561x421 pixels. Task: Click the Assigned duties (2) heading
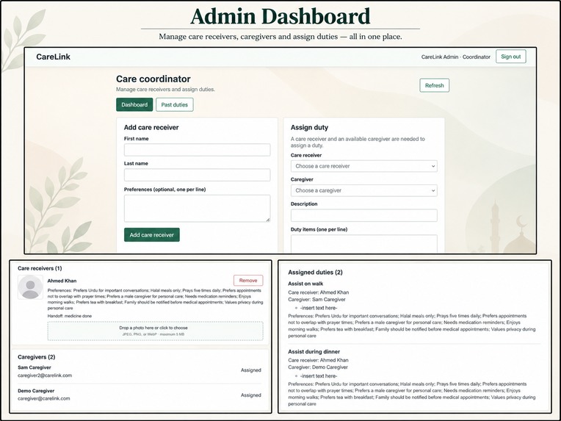(315, 273)
